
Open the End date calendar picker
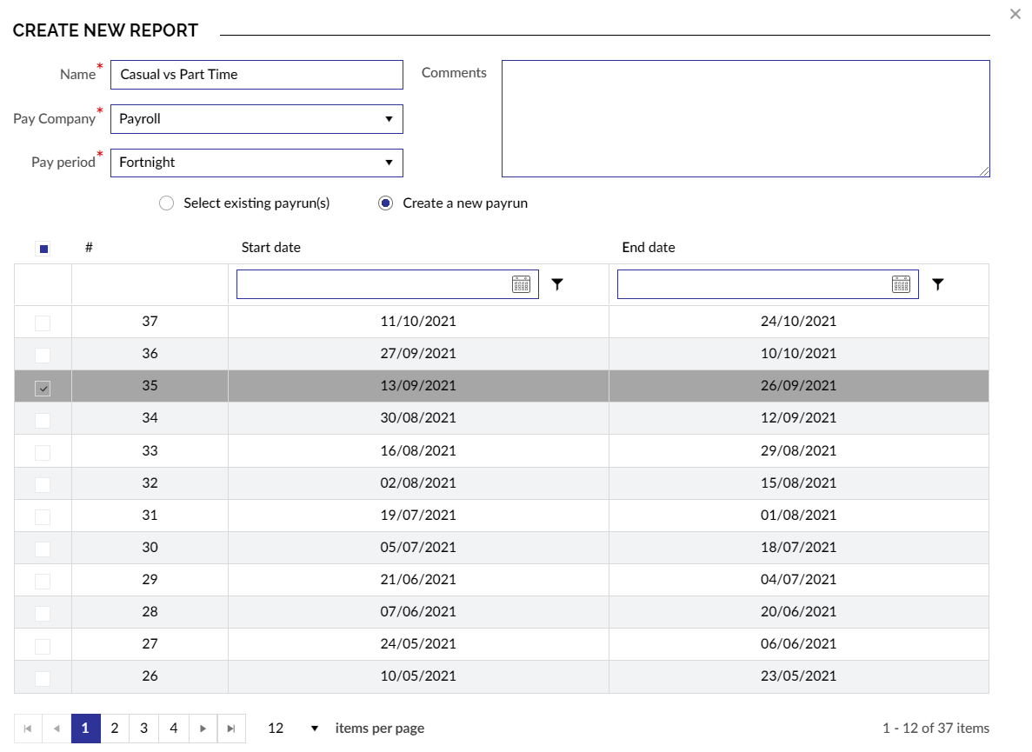901,284
